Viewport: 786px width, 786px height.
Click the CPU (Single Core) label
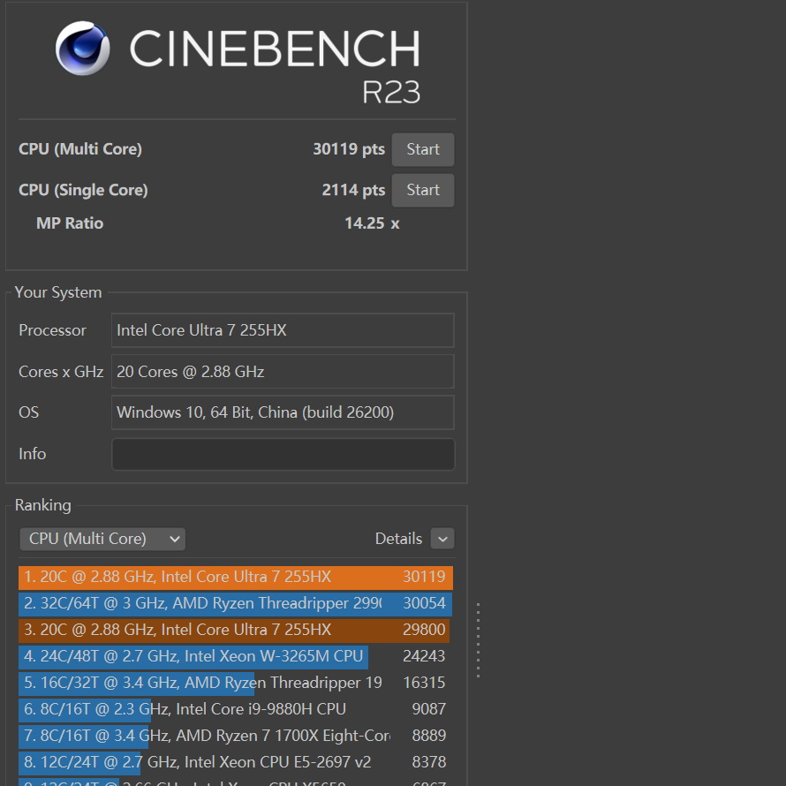pos(83,191)
